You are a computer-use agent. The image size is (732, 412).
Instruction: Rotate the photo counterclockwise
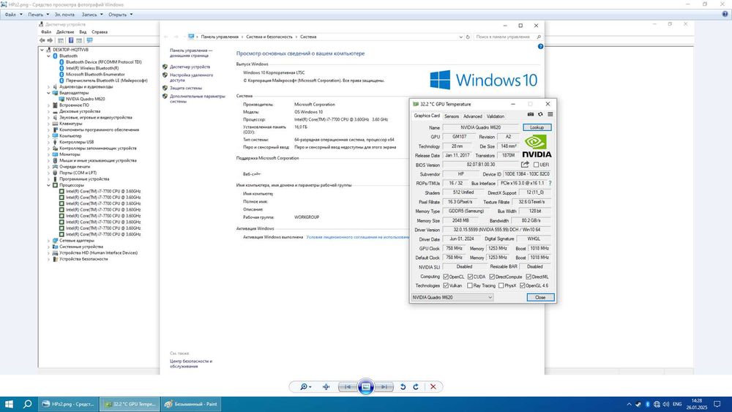click(x=403, y=387)
